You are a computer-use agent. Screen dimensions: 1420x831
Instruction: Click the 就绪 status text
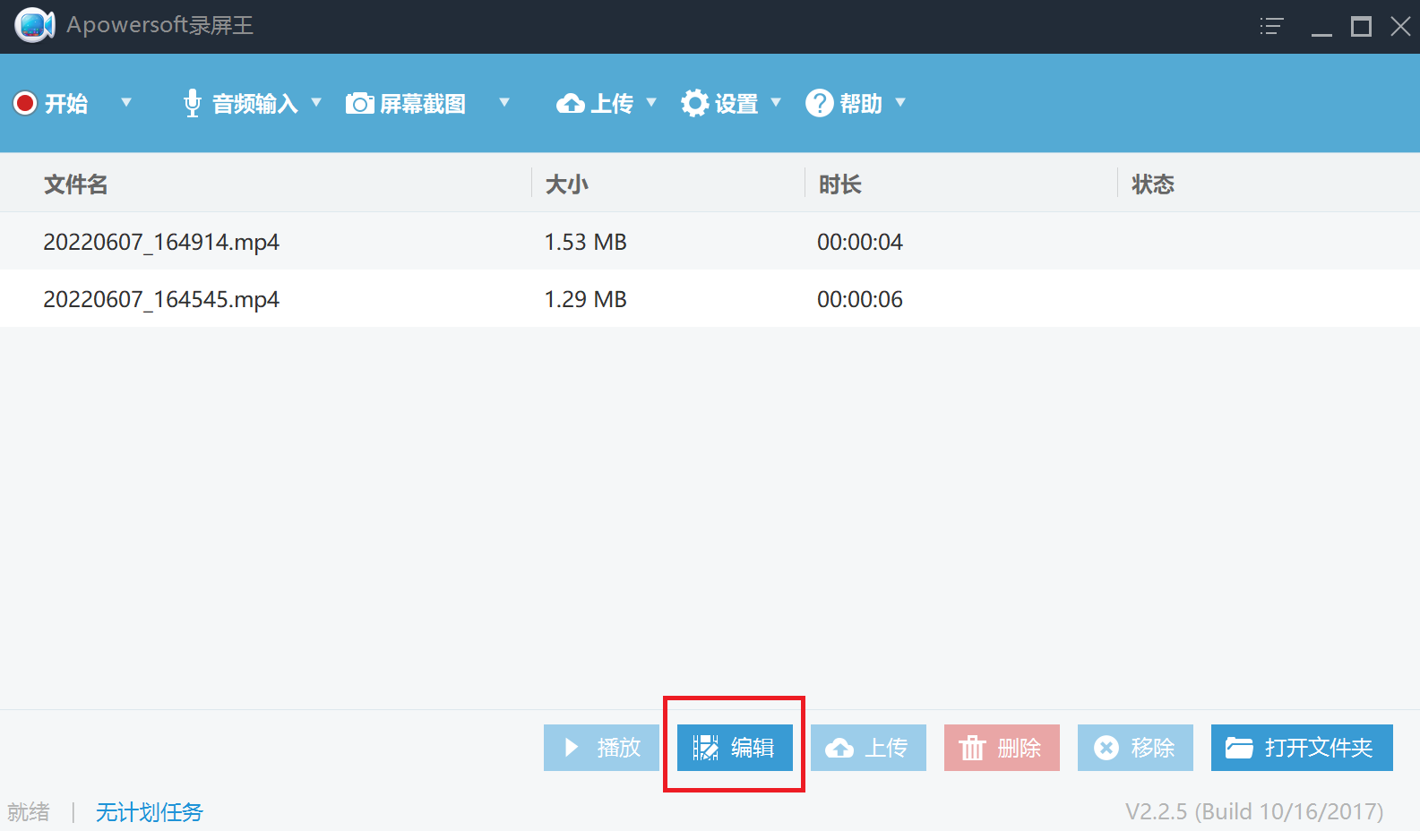coord(29,812)
